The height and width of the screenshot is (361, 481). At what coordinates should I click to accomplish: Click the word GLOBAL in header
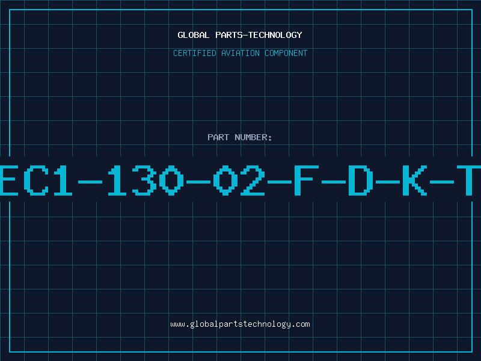tap(194, 35)
